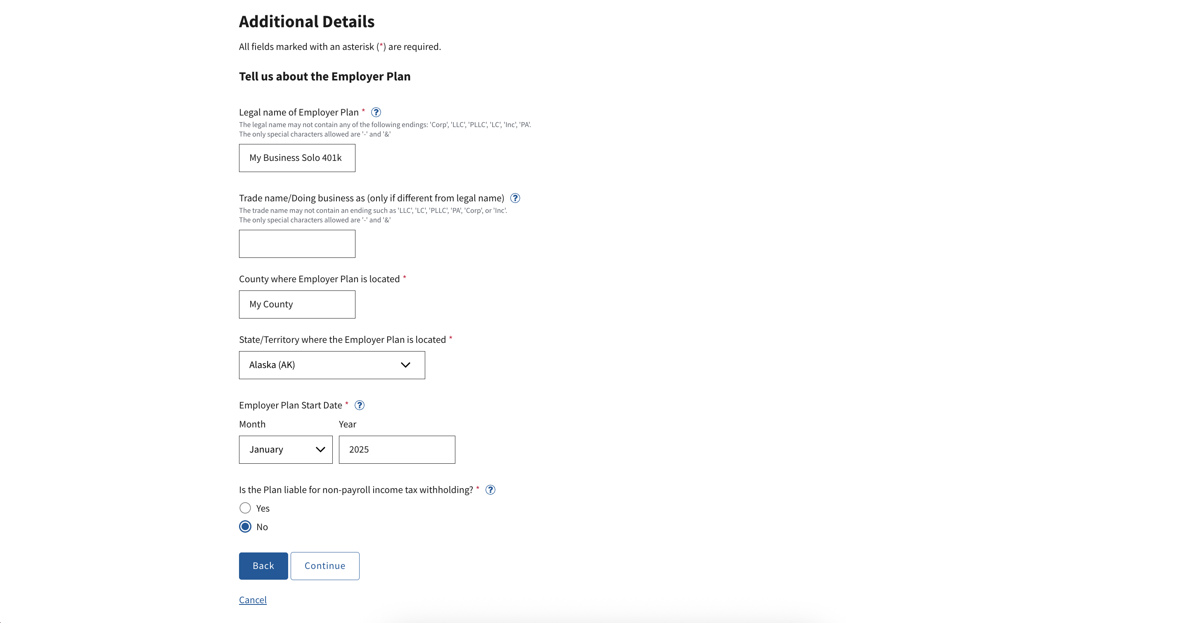Focus the empty Trade name input field
The height and width of the screenshot is (623, 1184).
pyautogui.click(x=297, y=244)
